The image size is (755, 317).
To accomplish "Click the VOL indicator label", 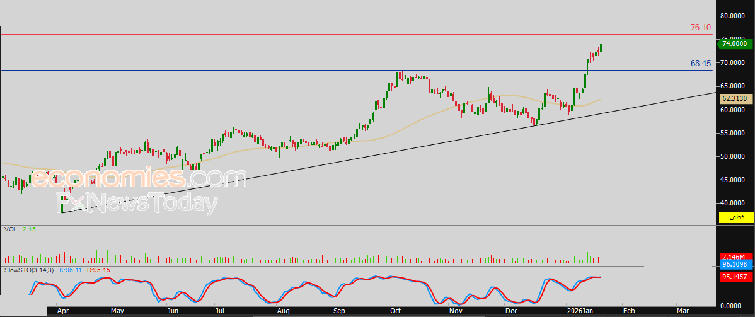I will [11, 229].
